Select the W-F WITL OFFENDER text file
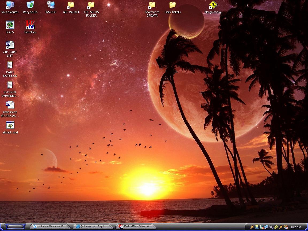This screenshot has width=308, height=231. pos(10,85)
